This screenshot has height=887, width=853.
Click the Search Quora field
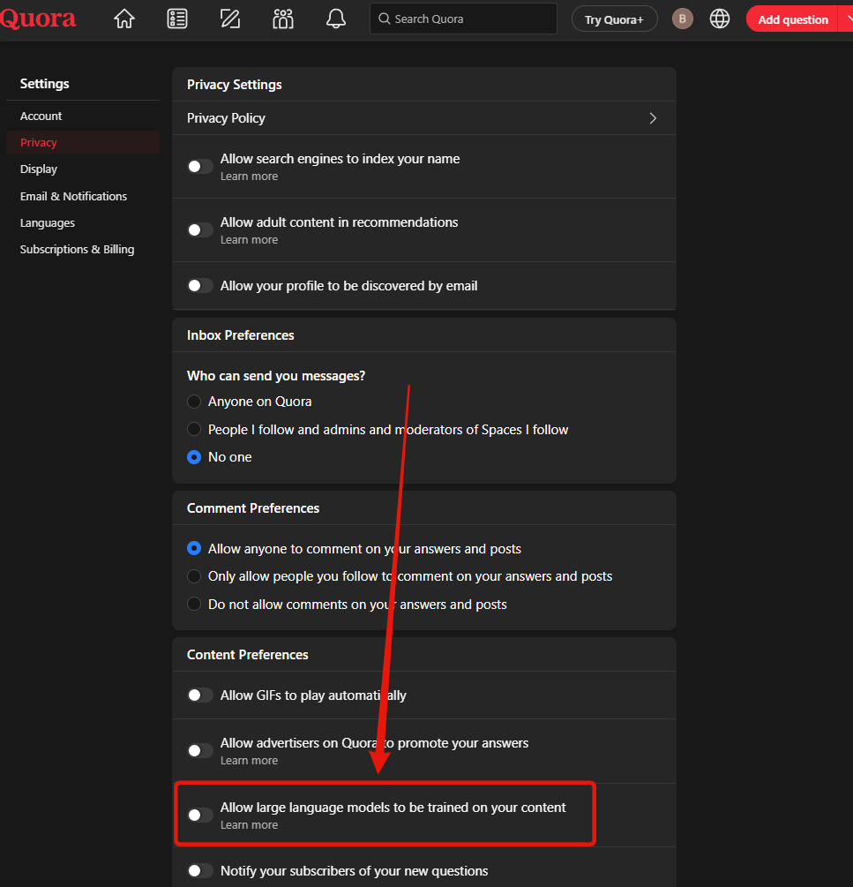click(463, 19)
